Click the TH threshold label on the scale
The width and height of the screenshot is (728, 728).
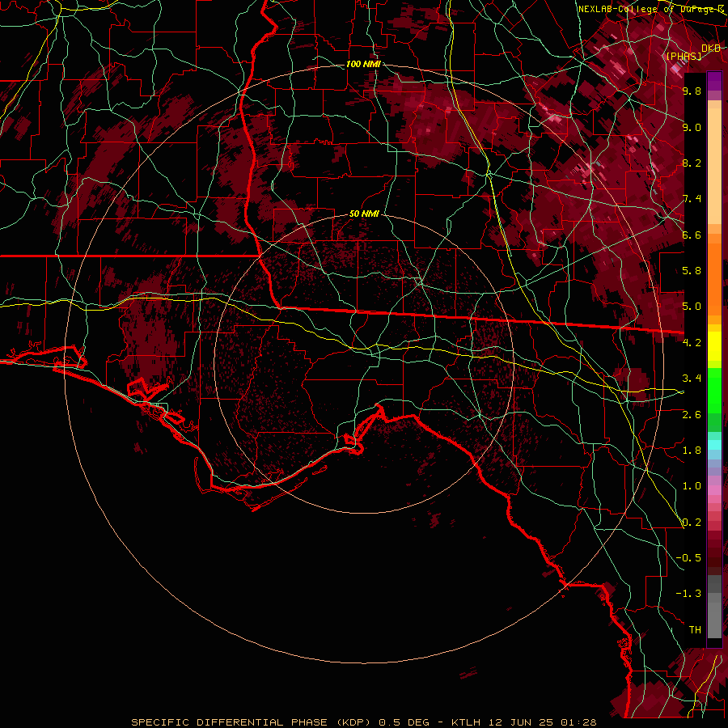[x=695, y=630]
